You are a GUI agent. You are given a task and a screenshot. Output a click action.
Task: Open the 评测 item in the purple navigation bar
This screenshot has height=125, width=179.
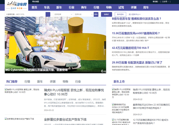point(134,7)
